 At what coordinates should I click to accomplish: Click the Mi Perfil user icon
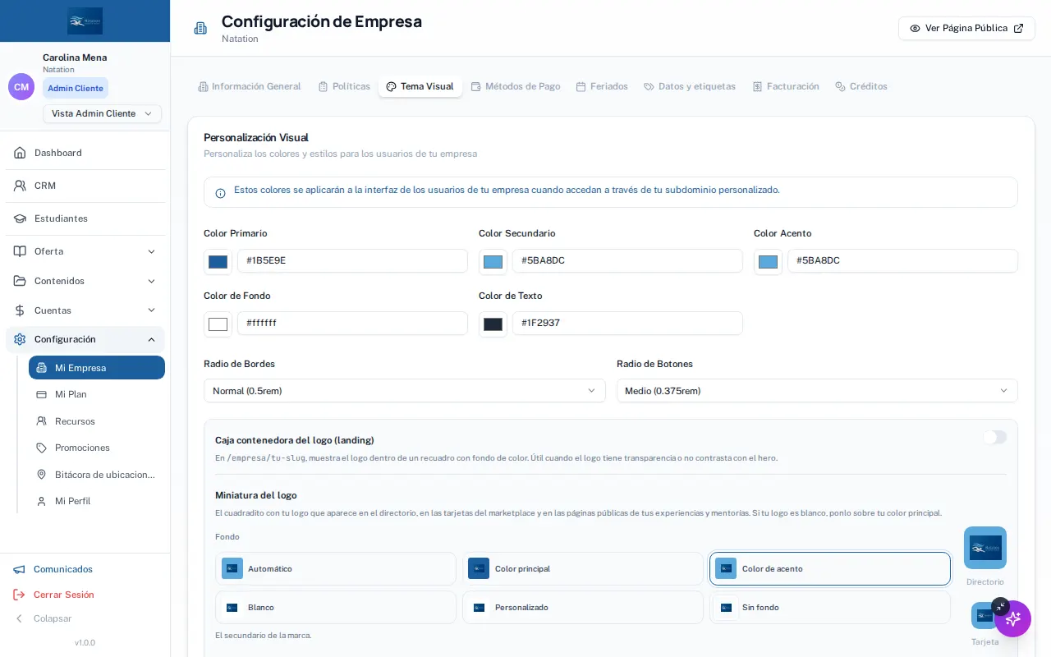tap(41, 501)
